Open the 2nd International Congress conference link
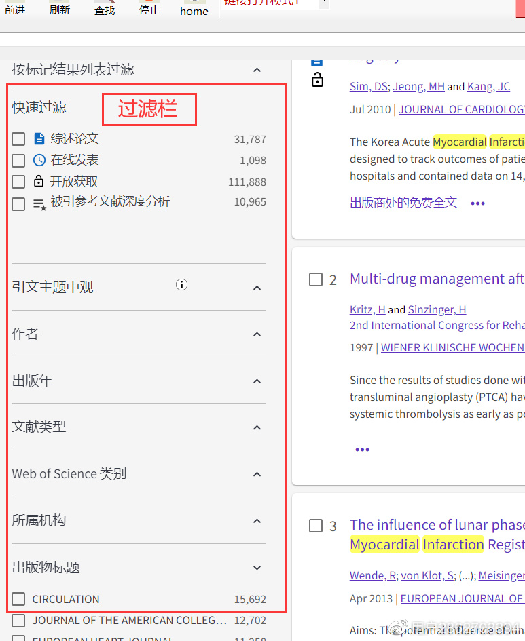 click(437, 326)
